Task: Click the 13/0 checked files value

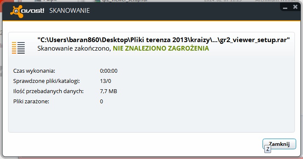Action: 106,81
